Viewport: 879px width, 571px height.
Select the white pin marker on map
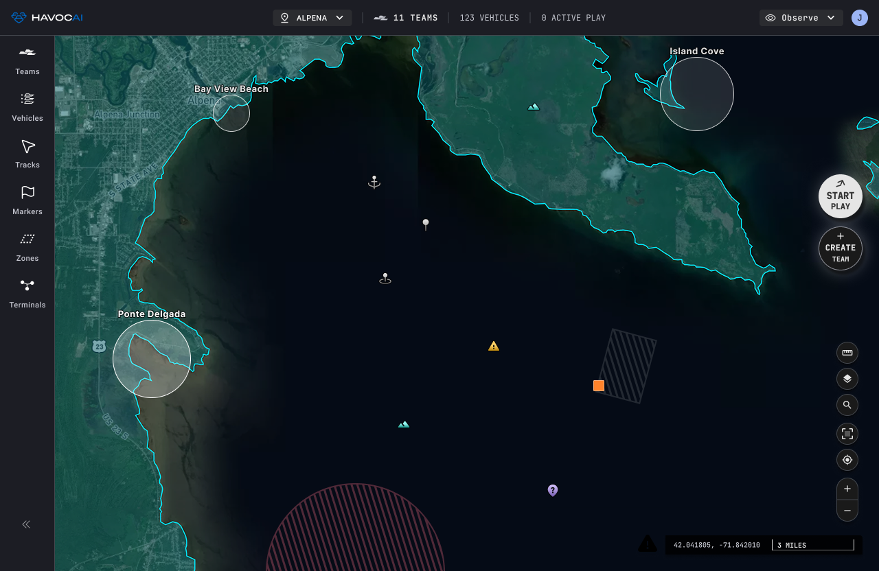click(x=426, y=224)
